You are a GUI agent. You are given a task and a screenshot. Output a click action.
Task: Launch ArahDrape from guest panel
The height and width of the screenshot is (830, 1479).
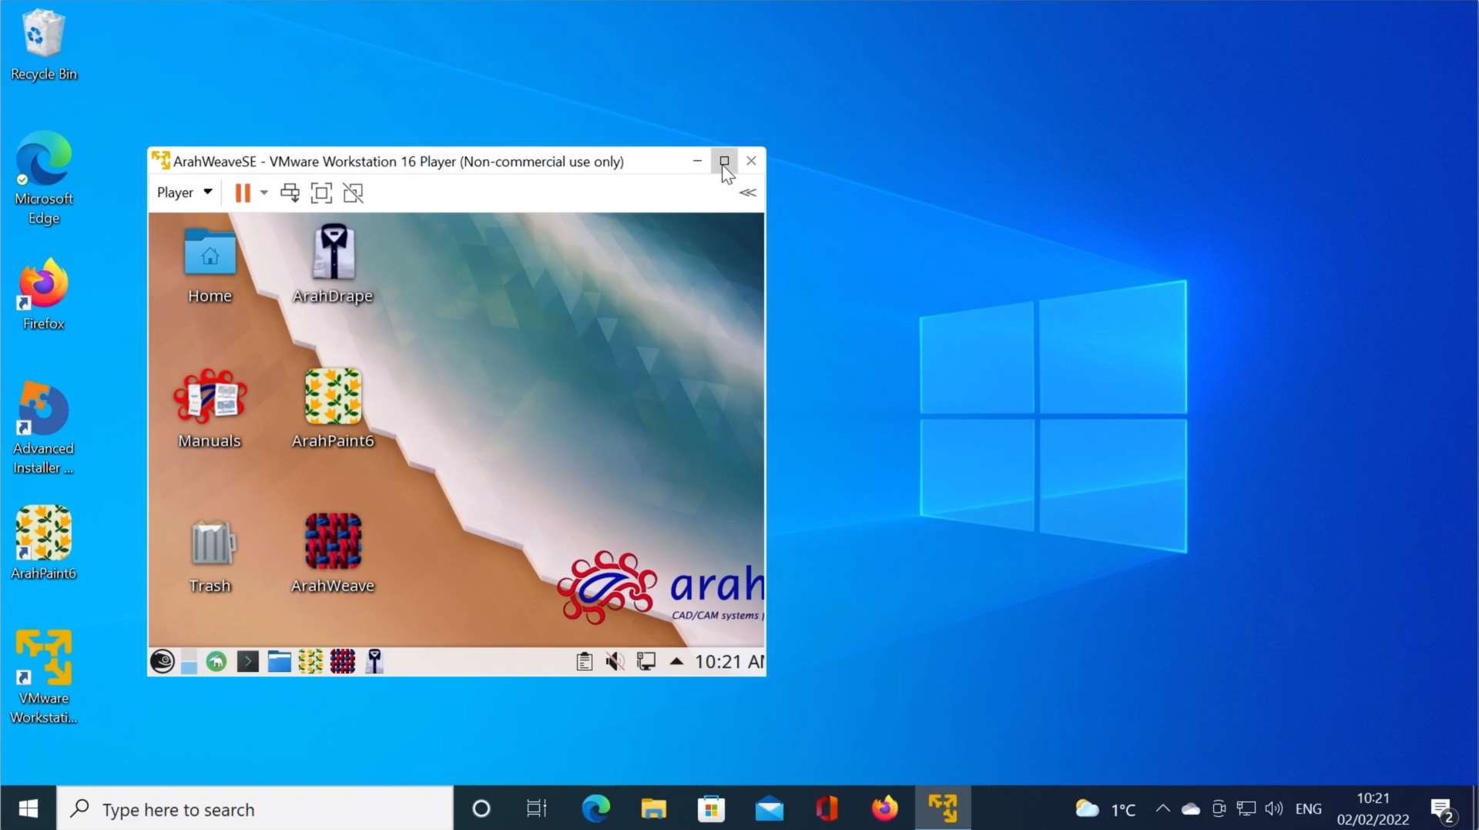click(x=374, y=661)
